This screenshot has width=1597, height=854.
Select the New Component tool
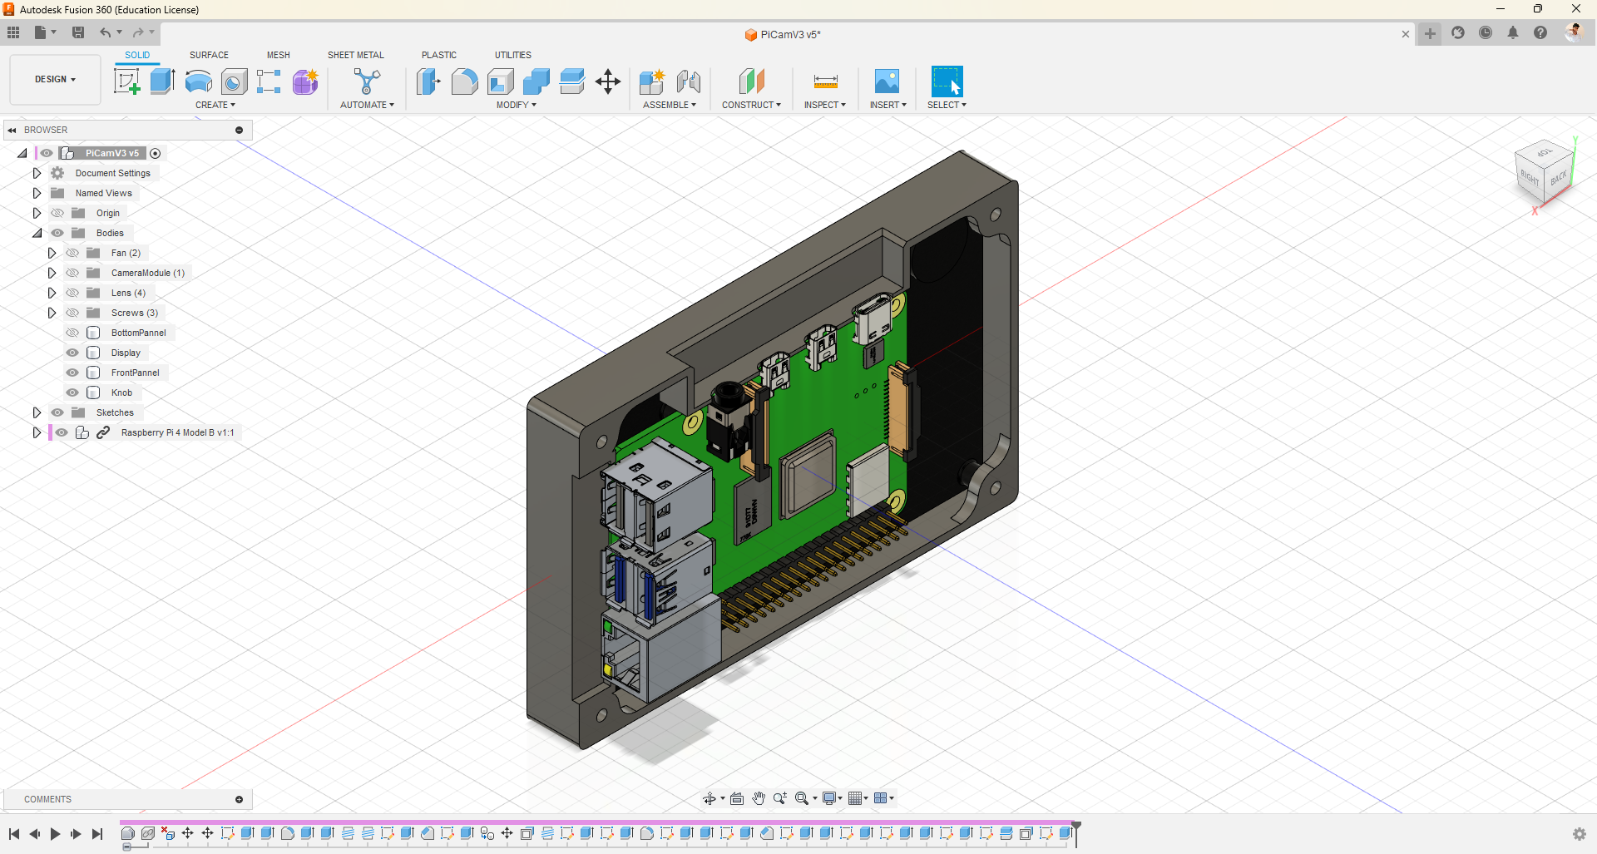pyautogui.click(x=652, y=81)
